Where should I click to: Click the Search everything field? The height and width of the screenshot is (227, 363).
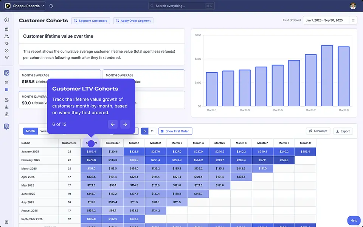click(x=181, y=6)
